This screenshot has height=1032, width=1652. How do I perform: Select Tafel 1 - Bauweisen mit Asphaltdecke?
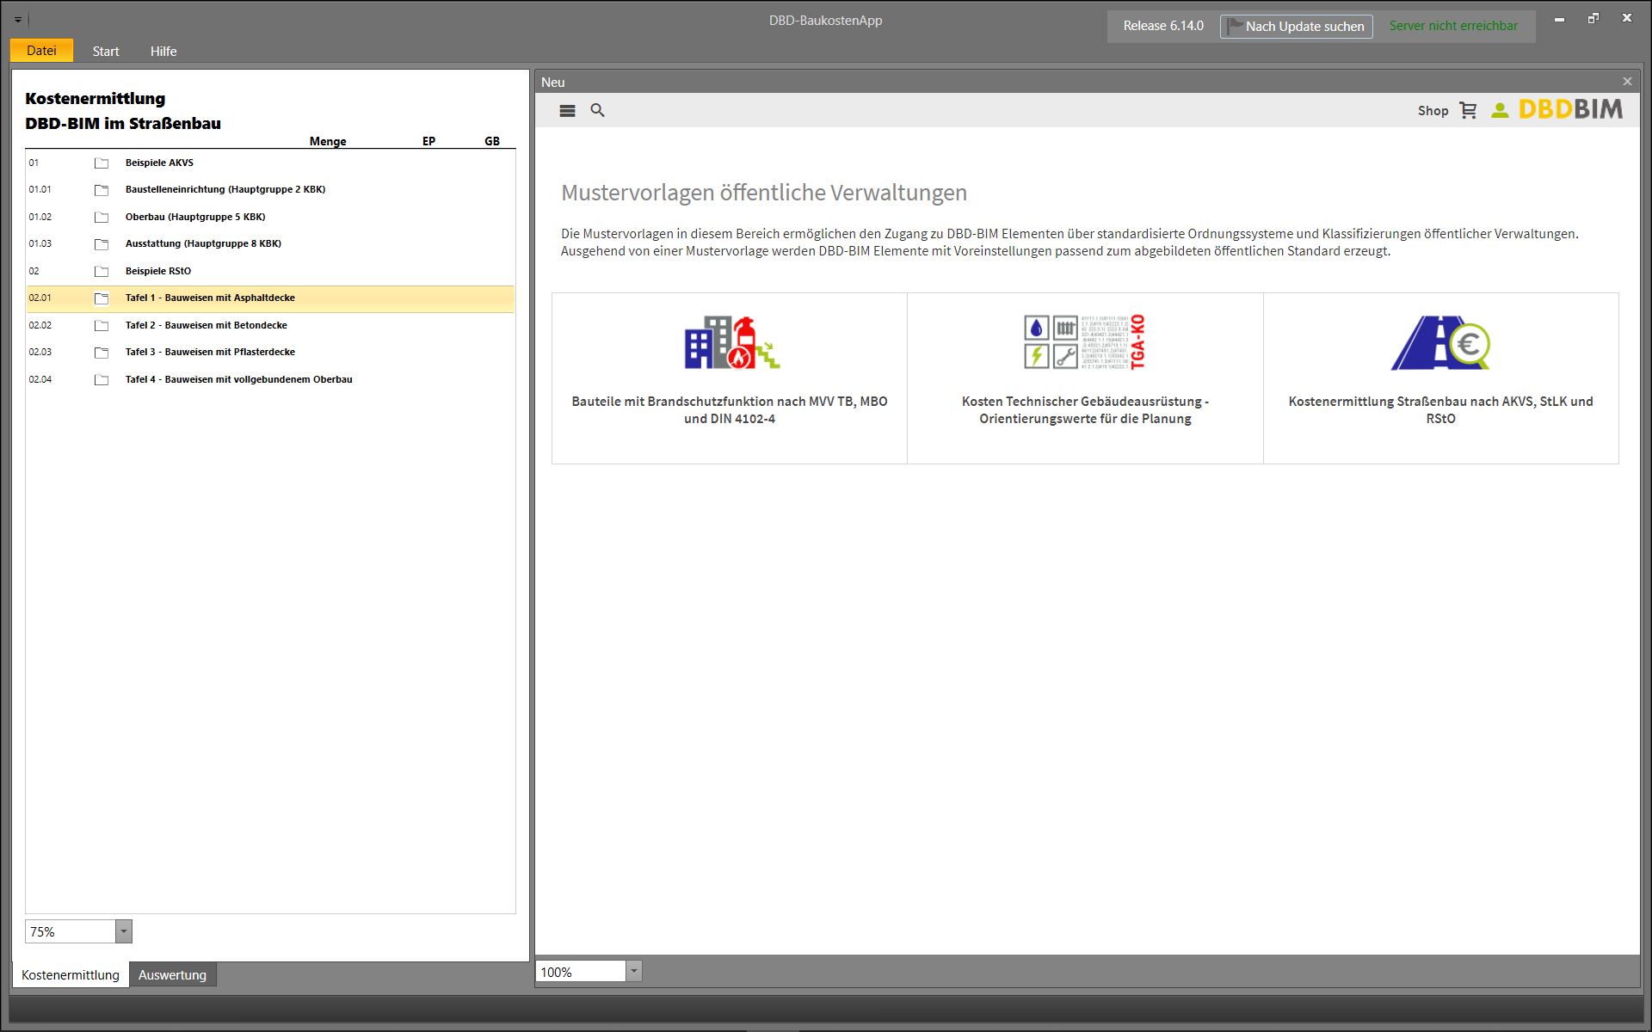[271, 298]
